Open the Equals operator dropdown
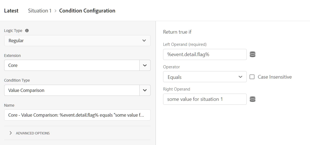 click(205, 77)
